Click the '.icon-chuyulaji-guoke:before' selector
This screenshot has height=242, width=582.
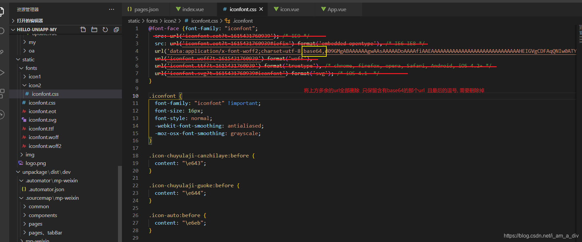pyautogui.click(x=191, y=186)
